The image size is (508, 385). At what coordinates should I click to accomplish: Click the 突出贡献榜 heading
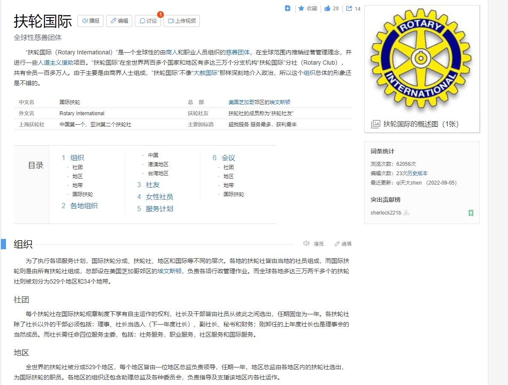[x=386, y=200]
